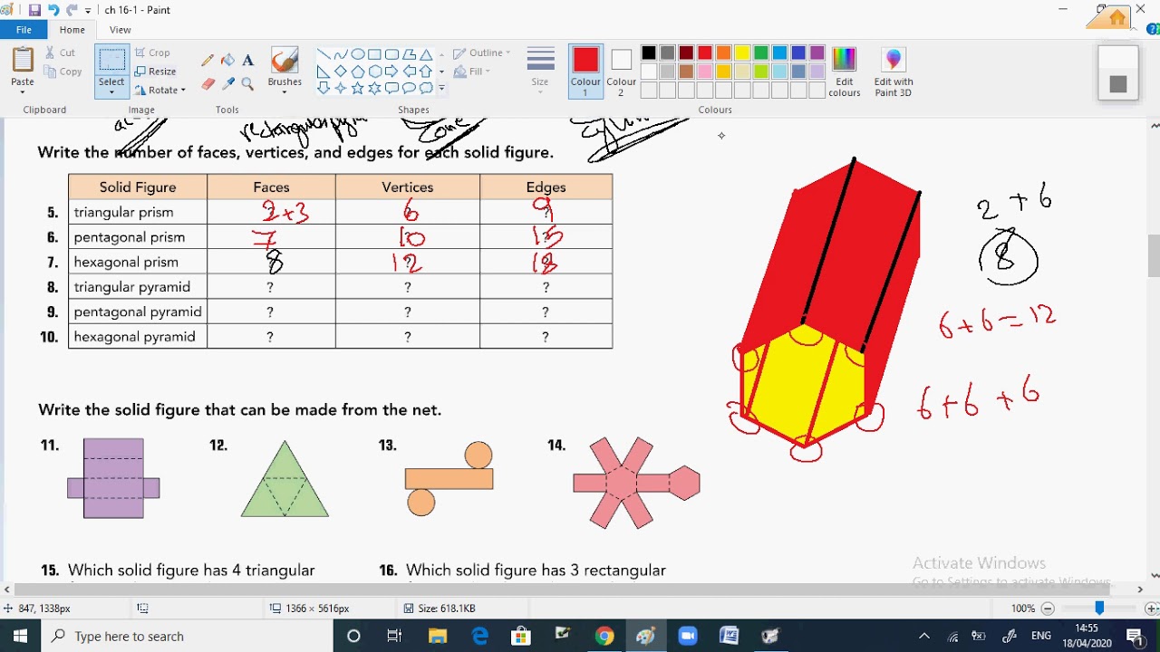The width and height of the screenshot is (1160, 652).
Task: Pick the green colour swatch
Action: (x=761, y=53)
